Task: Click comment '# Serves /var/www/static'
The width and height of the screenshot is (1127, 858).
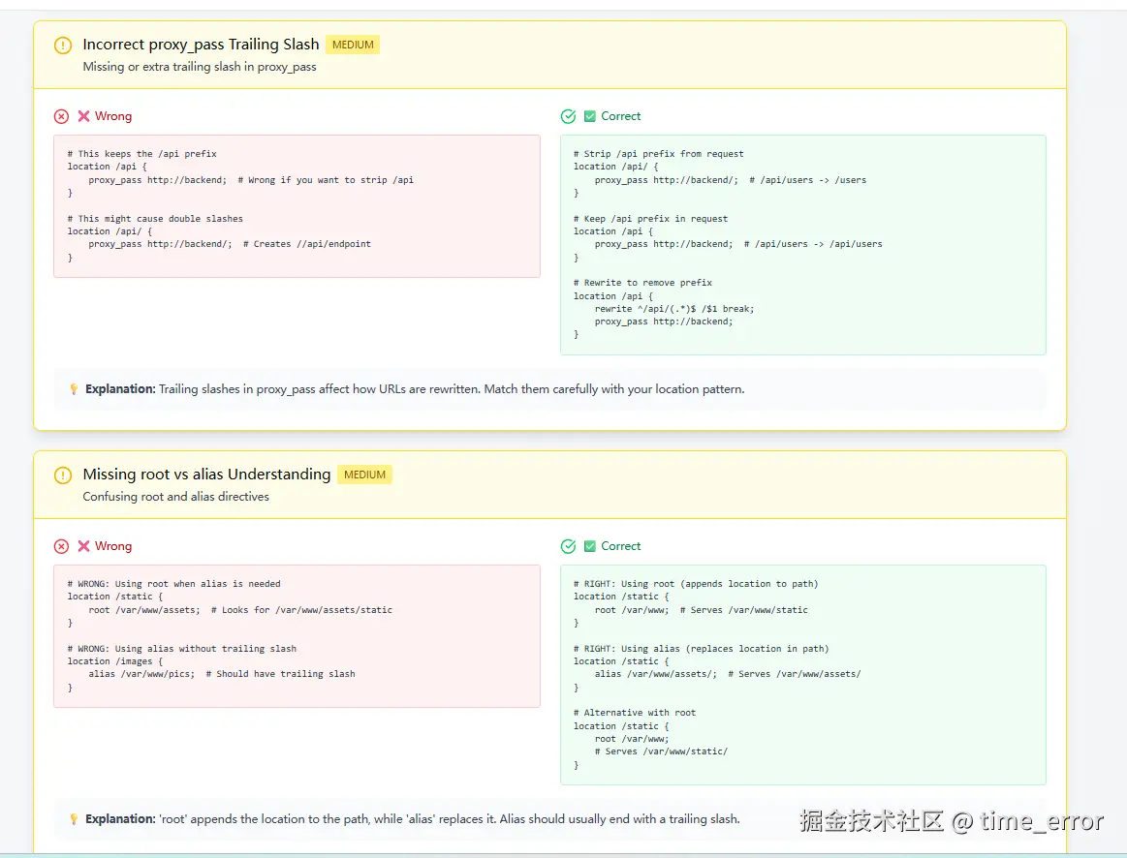Action: point(744,610)
